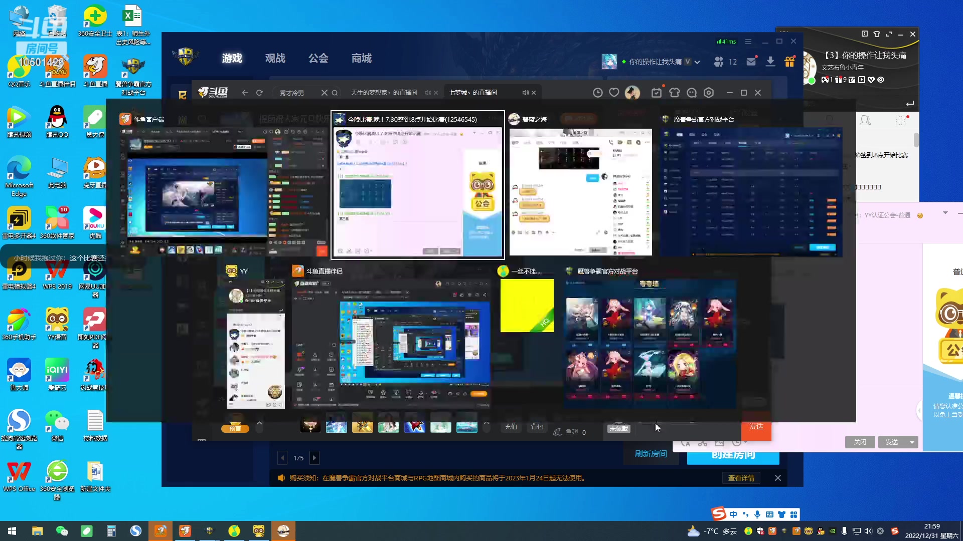Mute the 七梦城 live room tab audio
963x541 pixels.
pos(525,93)
